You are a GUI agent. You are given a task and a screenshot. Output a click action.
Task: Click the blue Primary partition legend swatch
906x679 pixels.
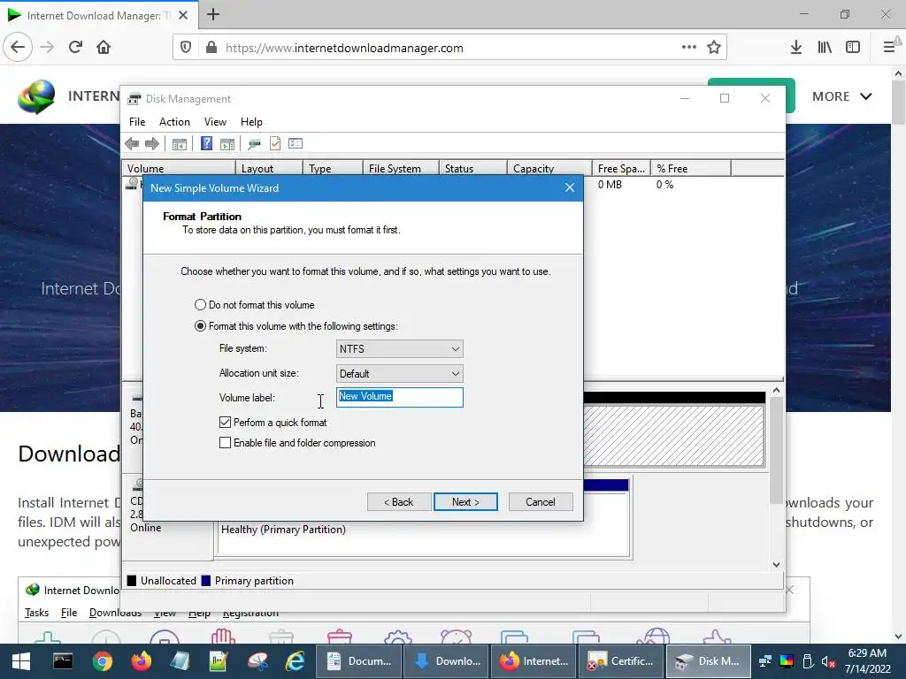click(x=205, y=581)
